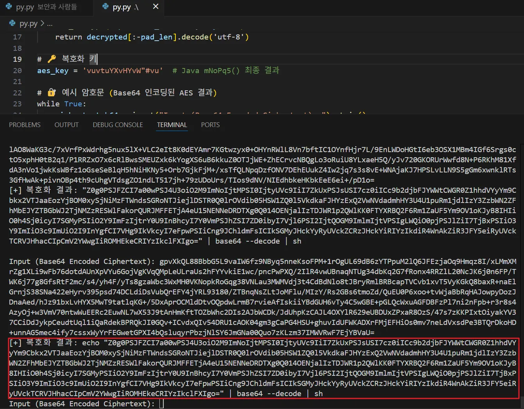Click line number 20 in the gutter
The image size is (524, 409).
[17, 71]
